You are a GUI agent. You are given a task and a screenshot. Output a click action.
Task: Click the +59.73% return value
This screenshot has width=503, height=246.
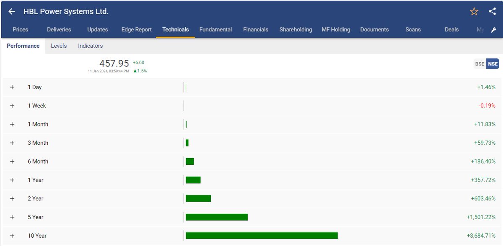click(x=485, y=143)
